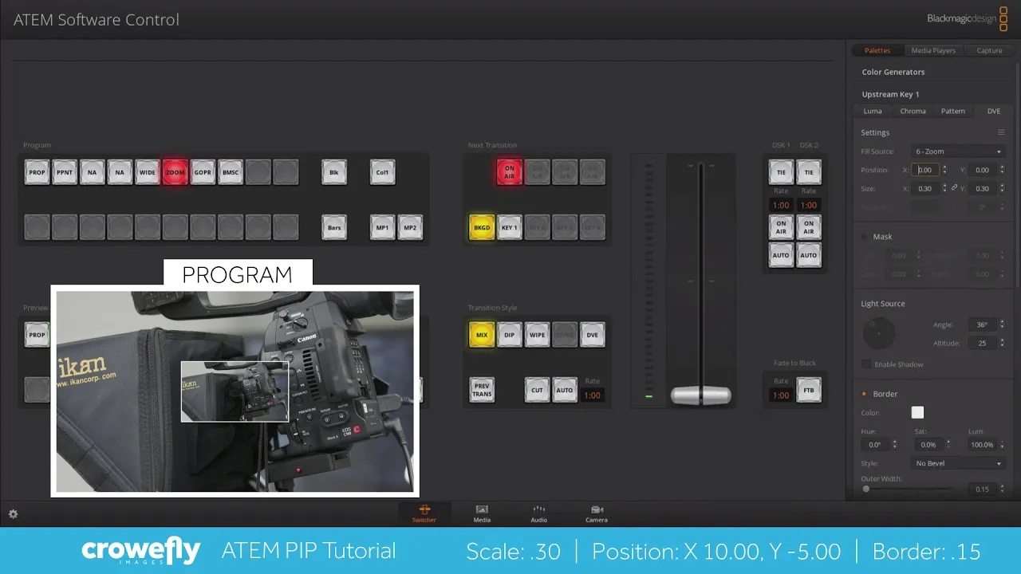Viewport: 1021px width, 574px height.
Task: Click the white border Color swatch
Action: pyautogui.click(x=917, y=412)
